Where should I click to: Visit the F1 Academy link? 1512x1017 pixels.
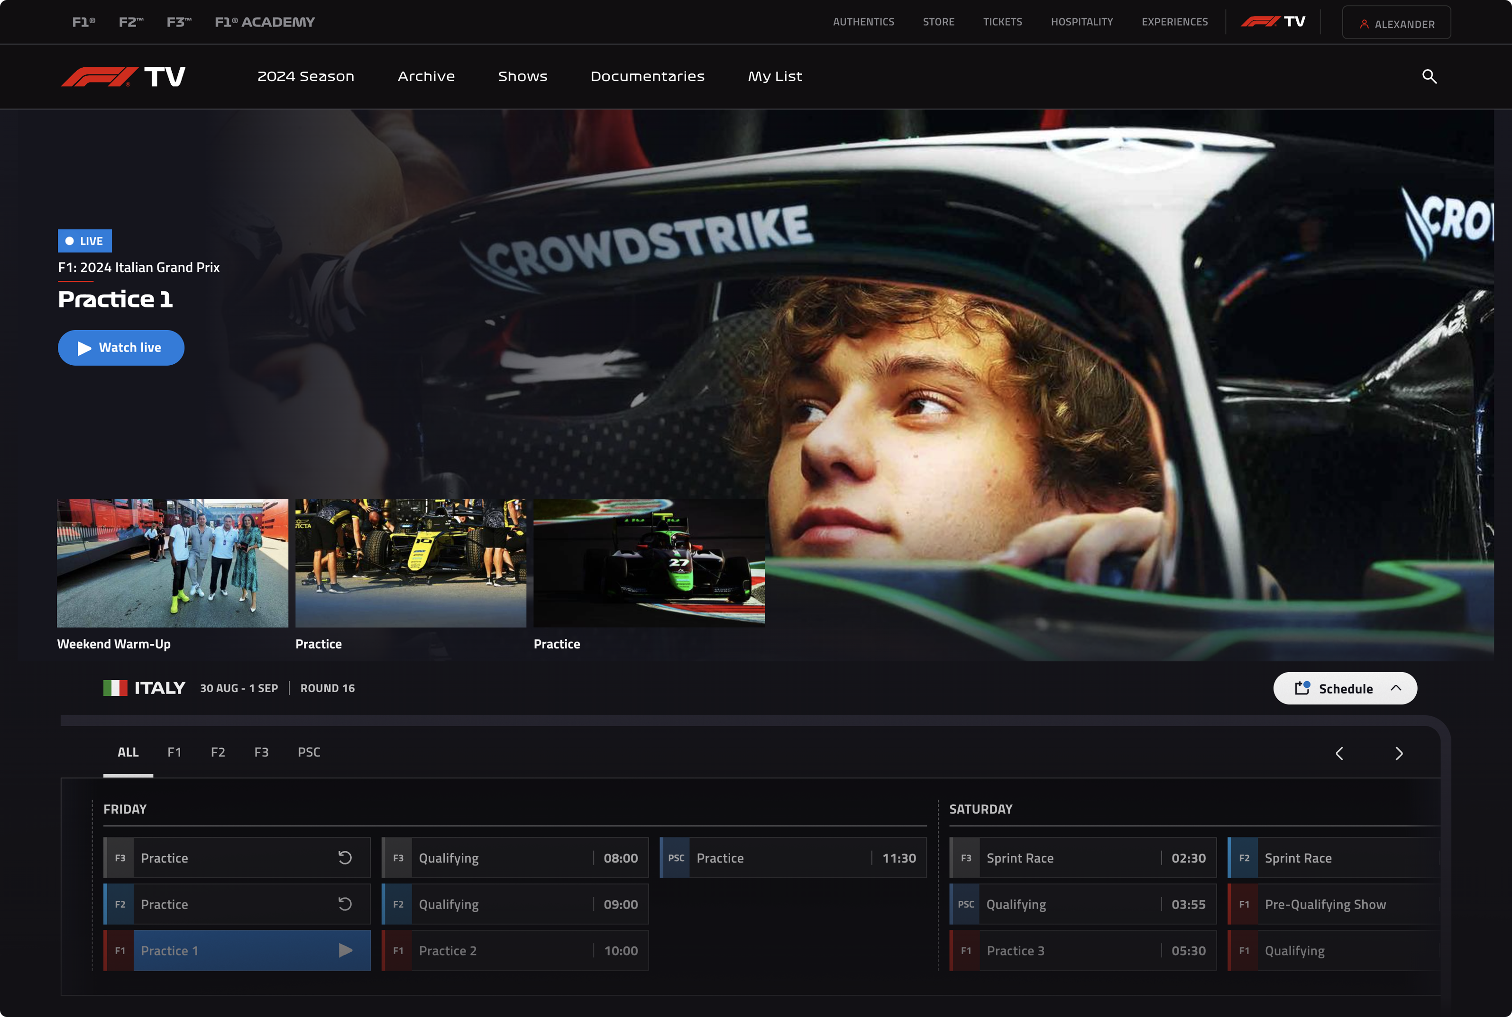coord(265,22)
